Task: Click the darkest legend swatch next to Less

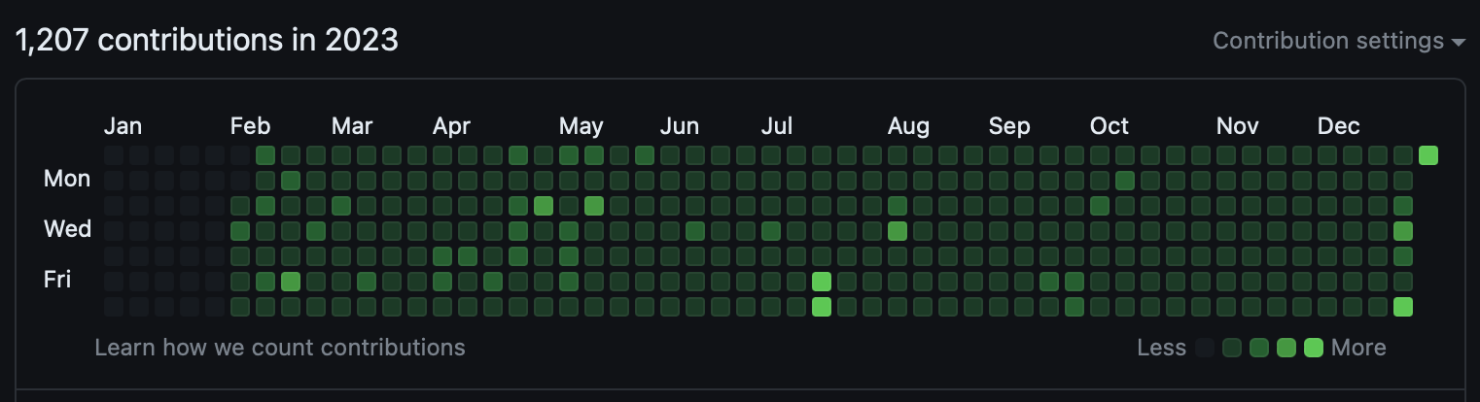Action: (x=1206, y=348)
